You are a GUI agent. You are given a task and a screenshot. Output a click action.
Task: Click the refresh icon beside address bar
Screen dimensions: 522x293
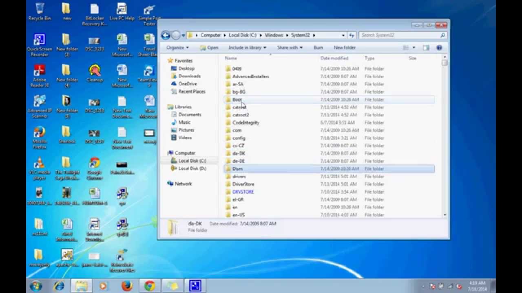coord(352,35)
